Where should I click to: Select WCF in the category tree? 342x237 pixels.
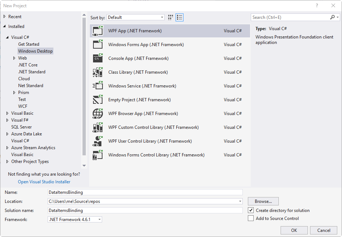click(x=23, y=106)
